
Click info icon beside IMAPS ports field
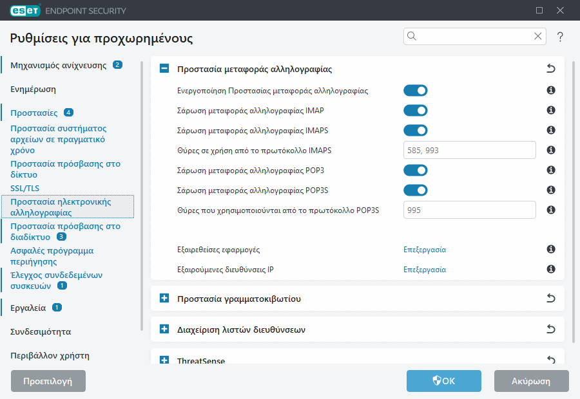[x=551, y=150]
